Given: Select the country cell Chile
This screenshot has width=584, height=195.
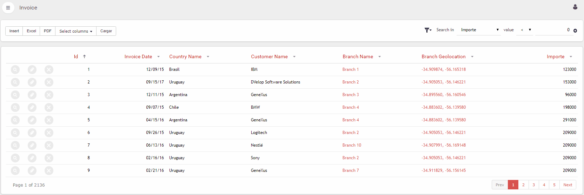Looking at the screenshot, I should tap(174, 107).
